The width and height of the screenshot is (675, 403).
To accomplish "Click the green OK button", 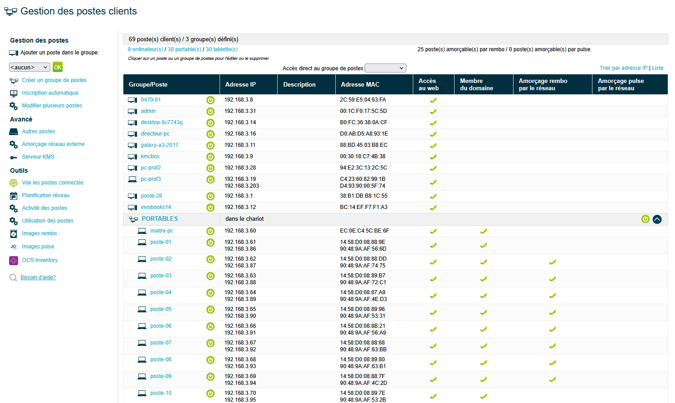I will (x=58, y=67).
